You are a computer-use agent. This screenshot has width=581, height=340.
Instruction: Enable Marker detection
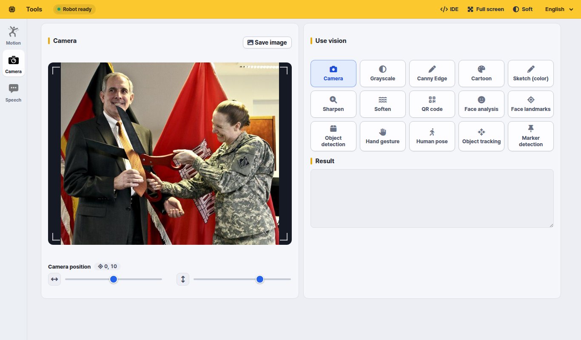coord(531,136)
